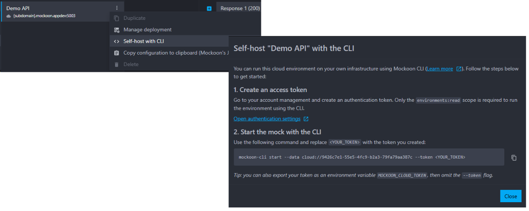Click the cloud icon under Demo API
529x211 pixels.
[x=9, y=16]
